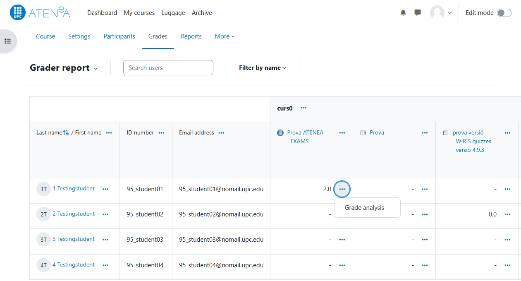The width and height of the screenshot is (521, 281).
Task: Click the Search users input field
Action: (168, 68)
